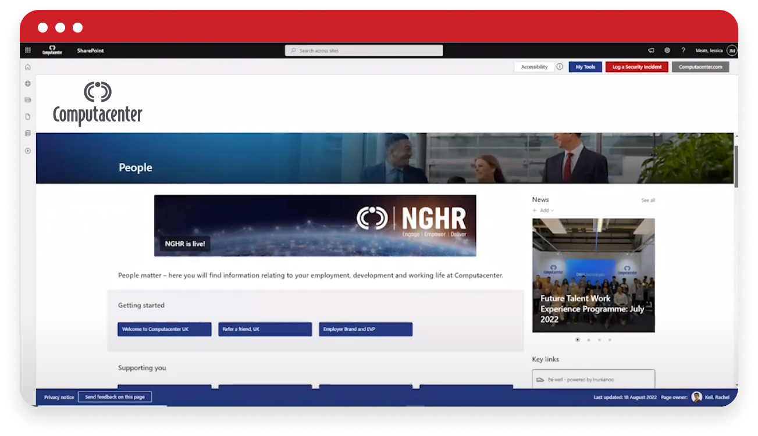The height and width of the screenshot is (436, 758).
Task: Open Refer a friend, UK link
Action: coord(265,329)
